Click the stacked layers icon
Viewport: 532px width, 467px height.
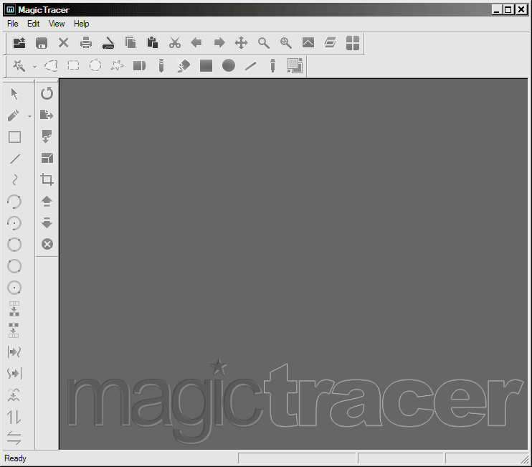coord(330,43)
